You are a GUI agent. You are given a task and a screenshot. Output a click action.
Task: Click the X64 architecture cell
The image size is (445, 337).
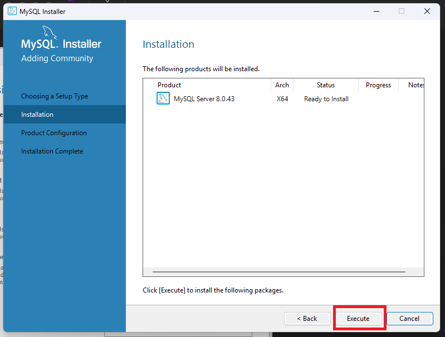click(x=282, y=99)
